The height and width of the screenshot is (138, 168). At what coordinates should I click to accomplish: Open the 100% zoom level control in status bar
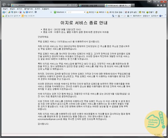click(x=159, y=135)
